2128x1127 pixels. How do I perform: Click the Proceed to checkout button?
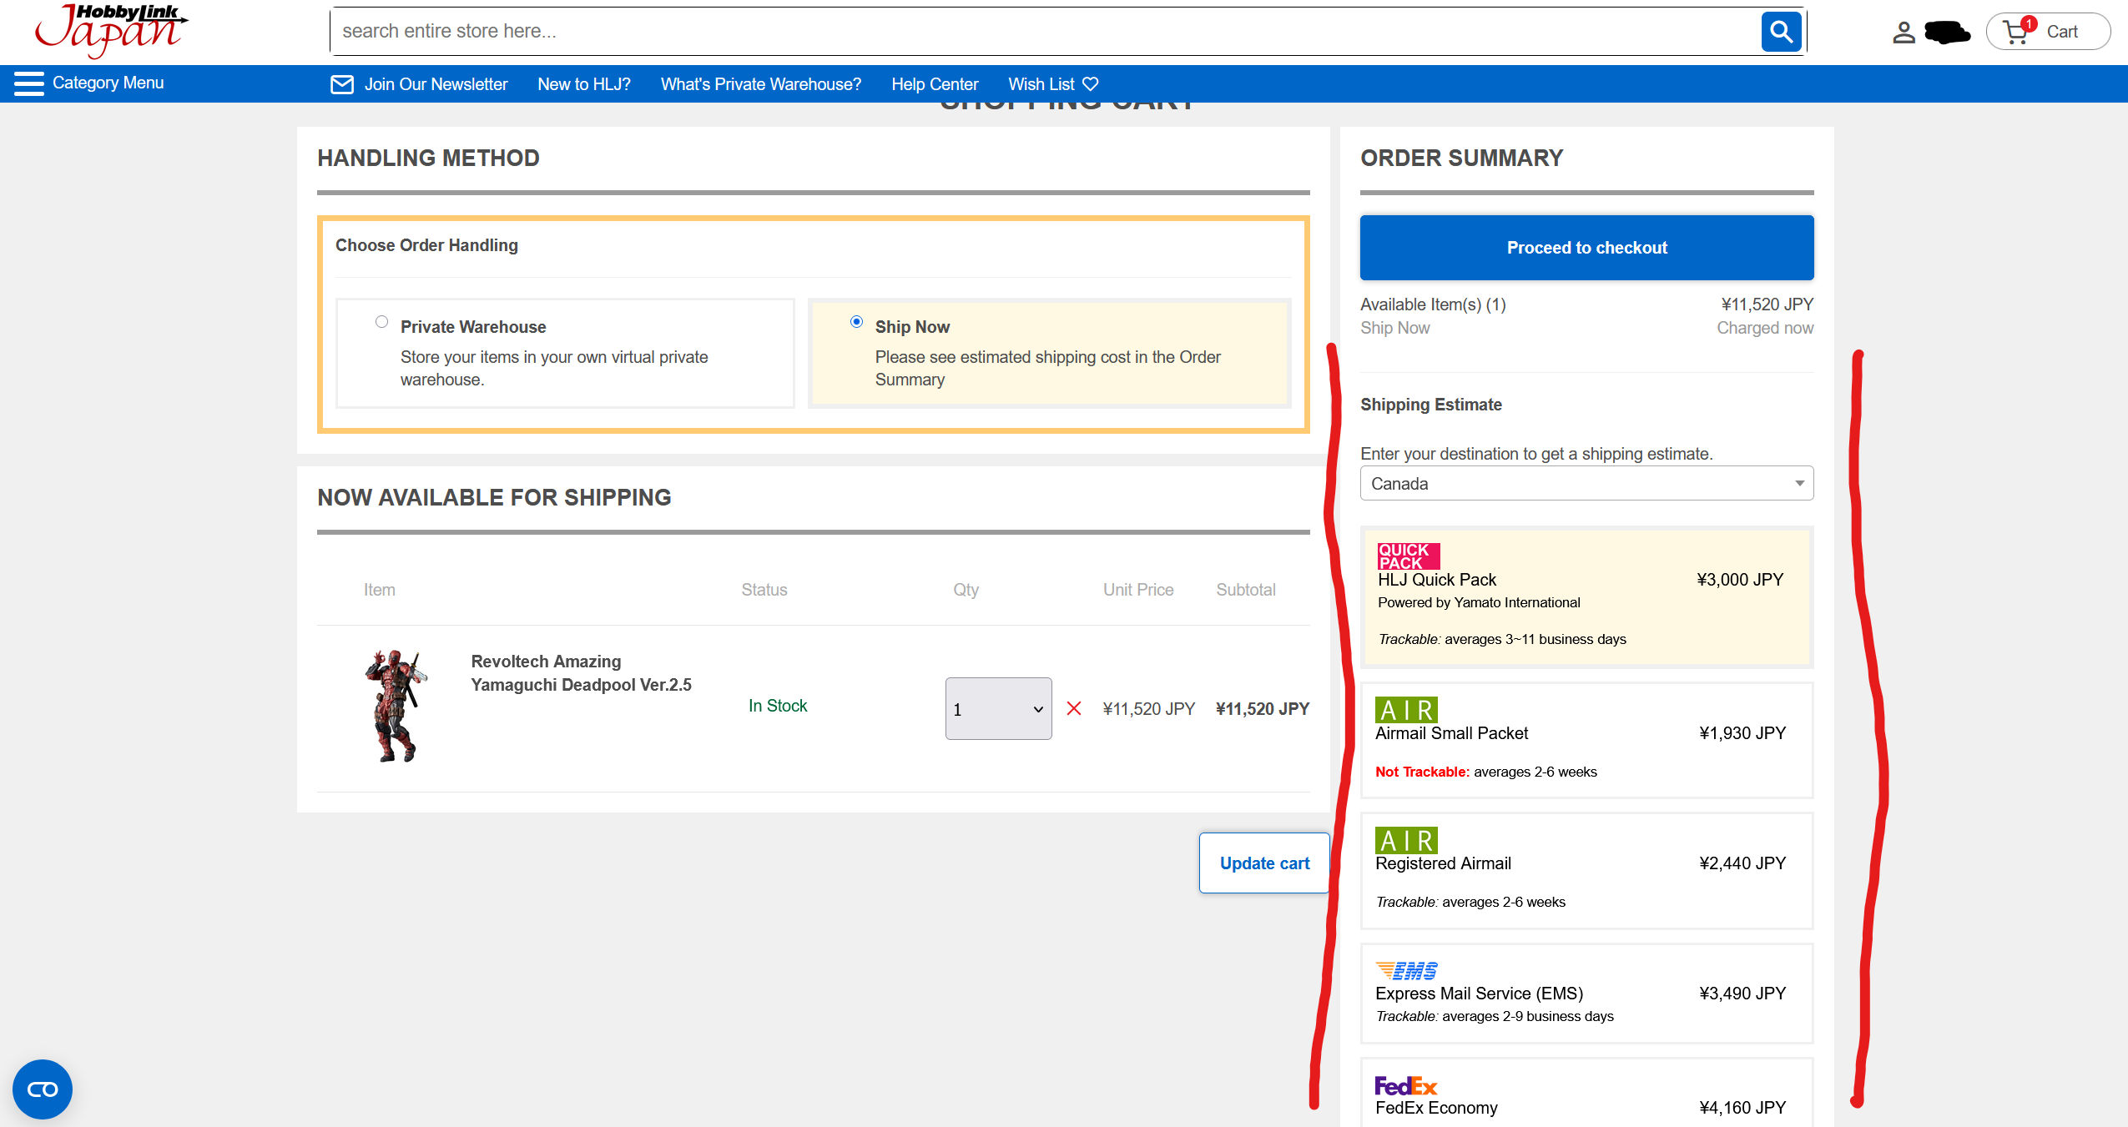[x=1586, y=248]
